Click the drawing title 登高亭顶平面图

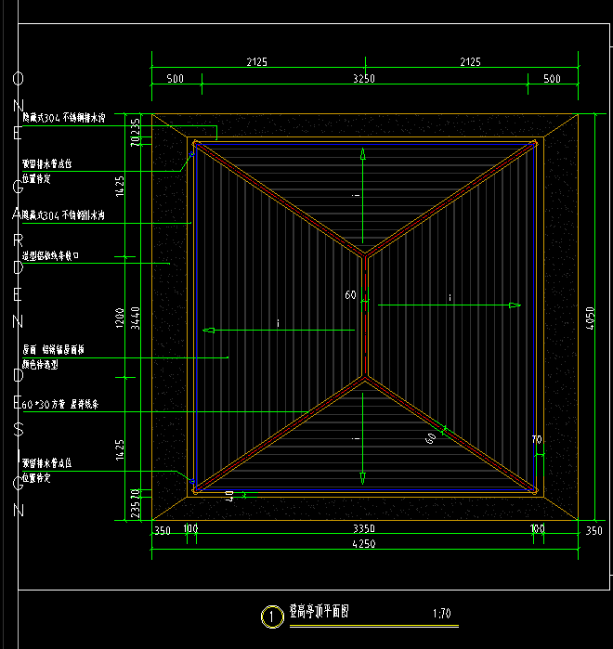[x=320, y=611]
